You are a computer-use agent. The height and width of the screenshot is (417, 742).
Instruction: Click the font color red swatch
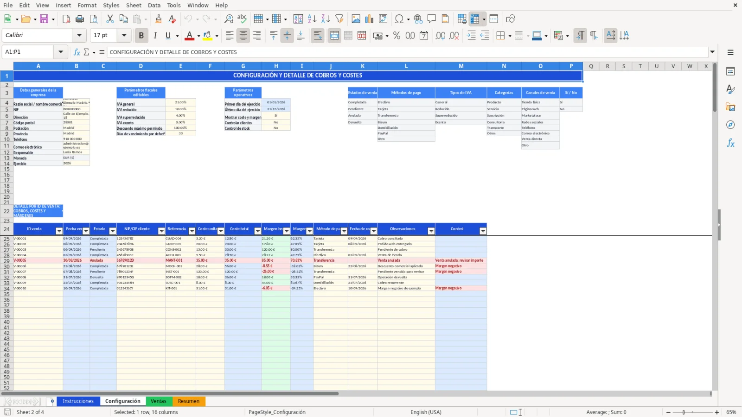(x=189, y=35)
